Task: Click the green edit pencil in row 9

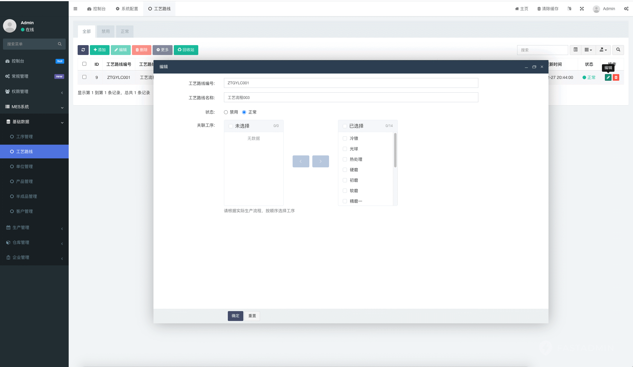Action: pyautogui.click(x=608, y=77)
